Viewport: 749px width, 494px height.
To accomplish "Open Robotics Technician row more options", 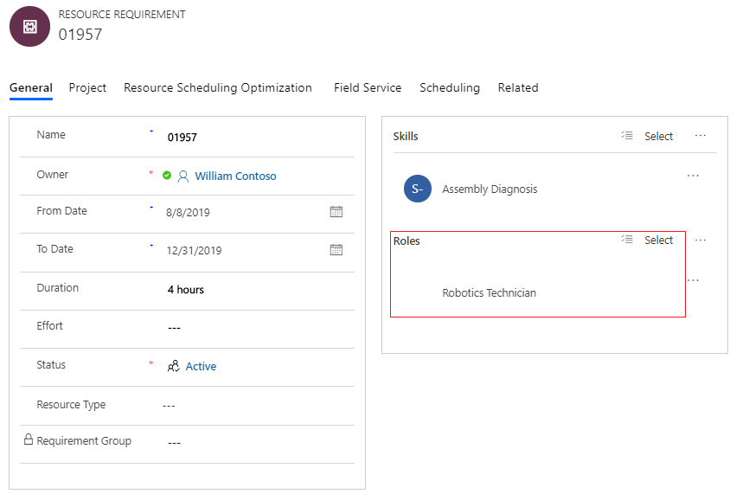I will coord(693,280).
